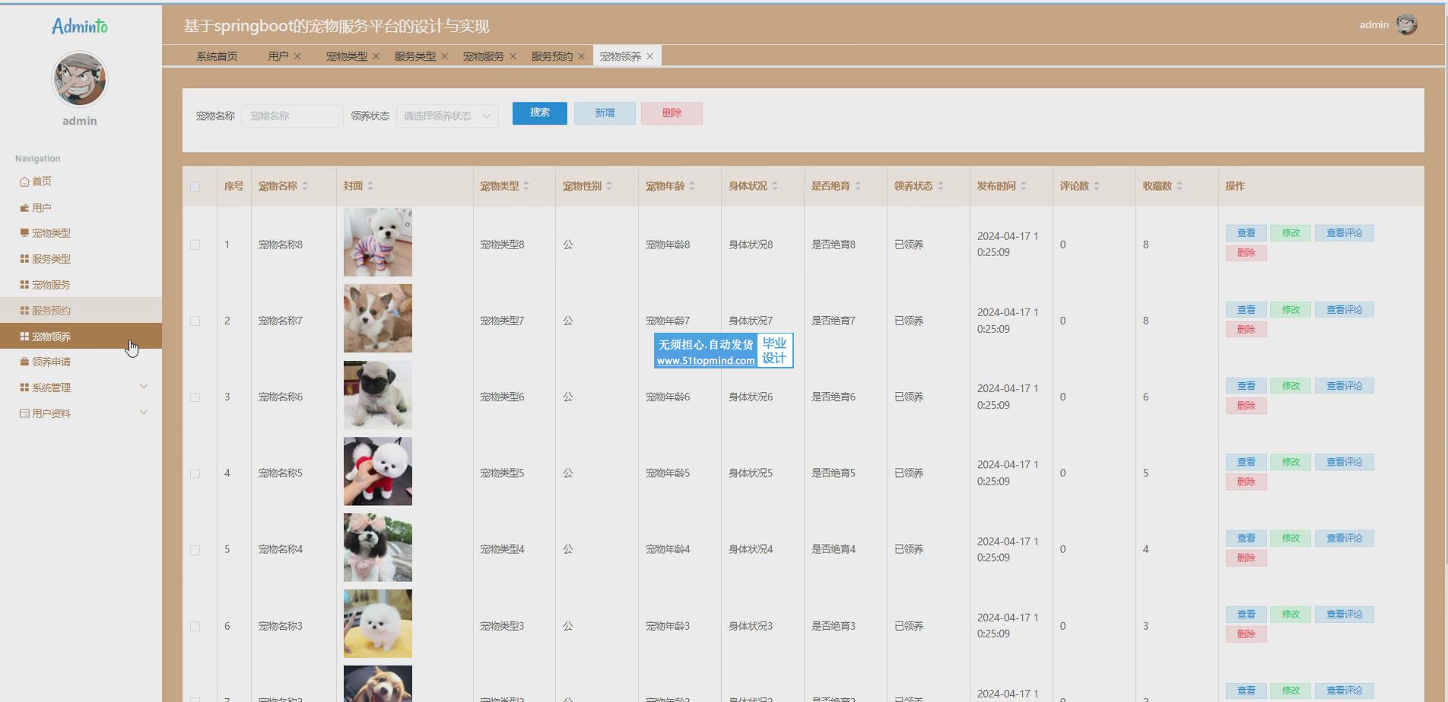Focus the 宠物名称 search field

coord(292,116)
